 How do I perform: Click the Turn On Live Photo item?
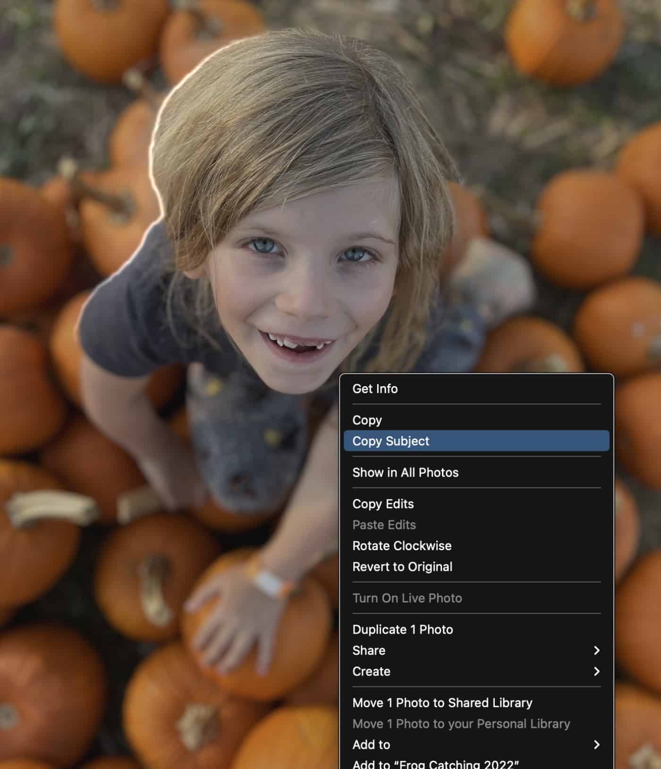(407, 598)
